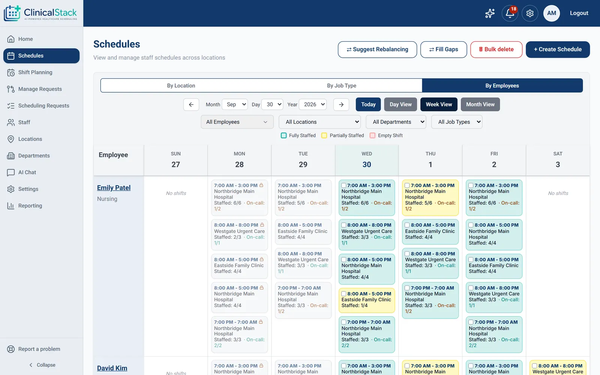Check Friday 7:00 AM - 3:00 PM shift
Screen dimensions: 600x375
[471, 186]
